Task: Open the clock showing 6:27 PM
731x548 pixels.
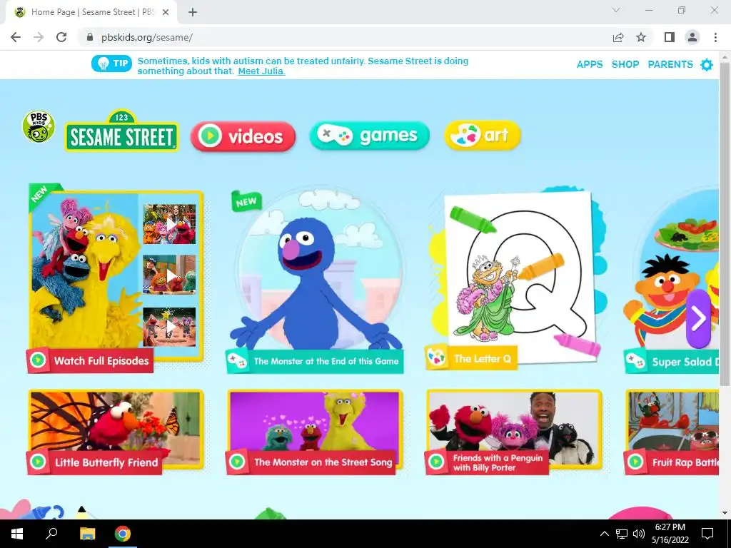Action: click(x=670, y=534)
